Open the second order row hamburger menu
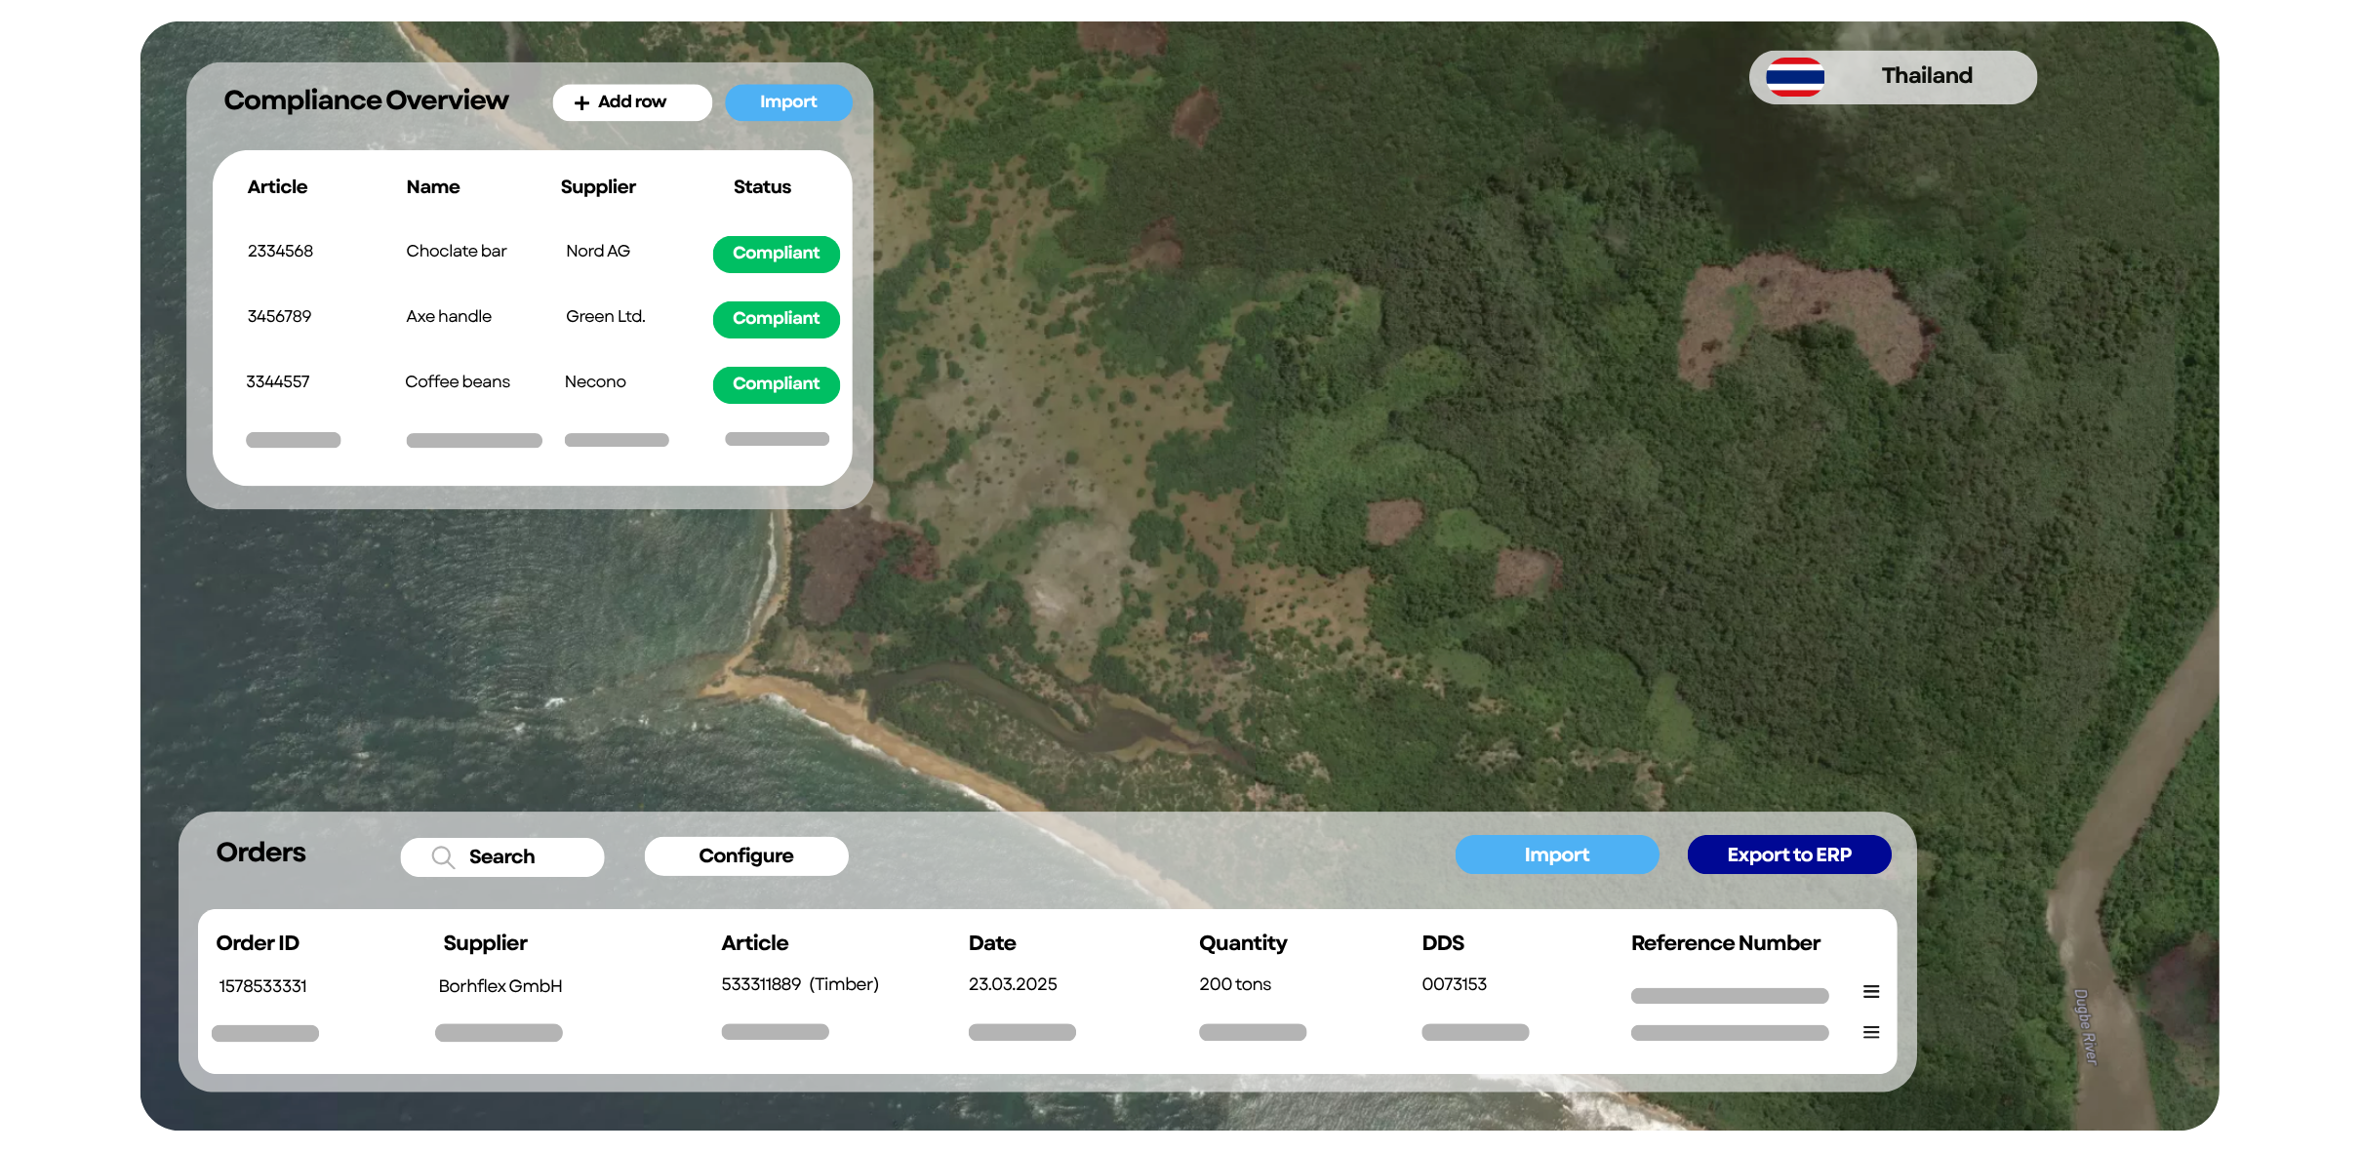 (1870, 1032)
